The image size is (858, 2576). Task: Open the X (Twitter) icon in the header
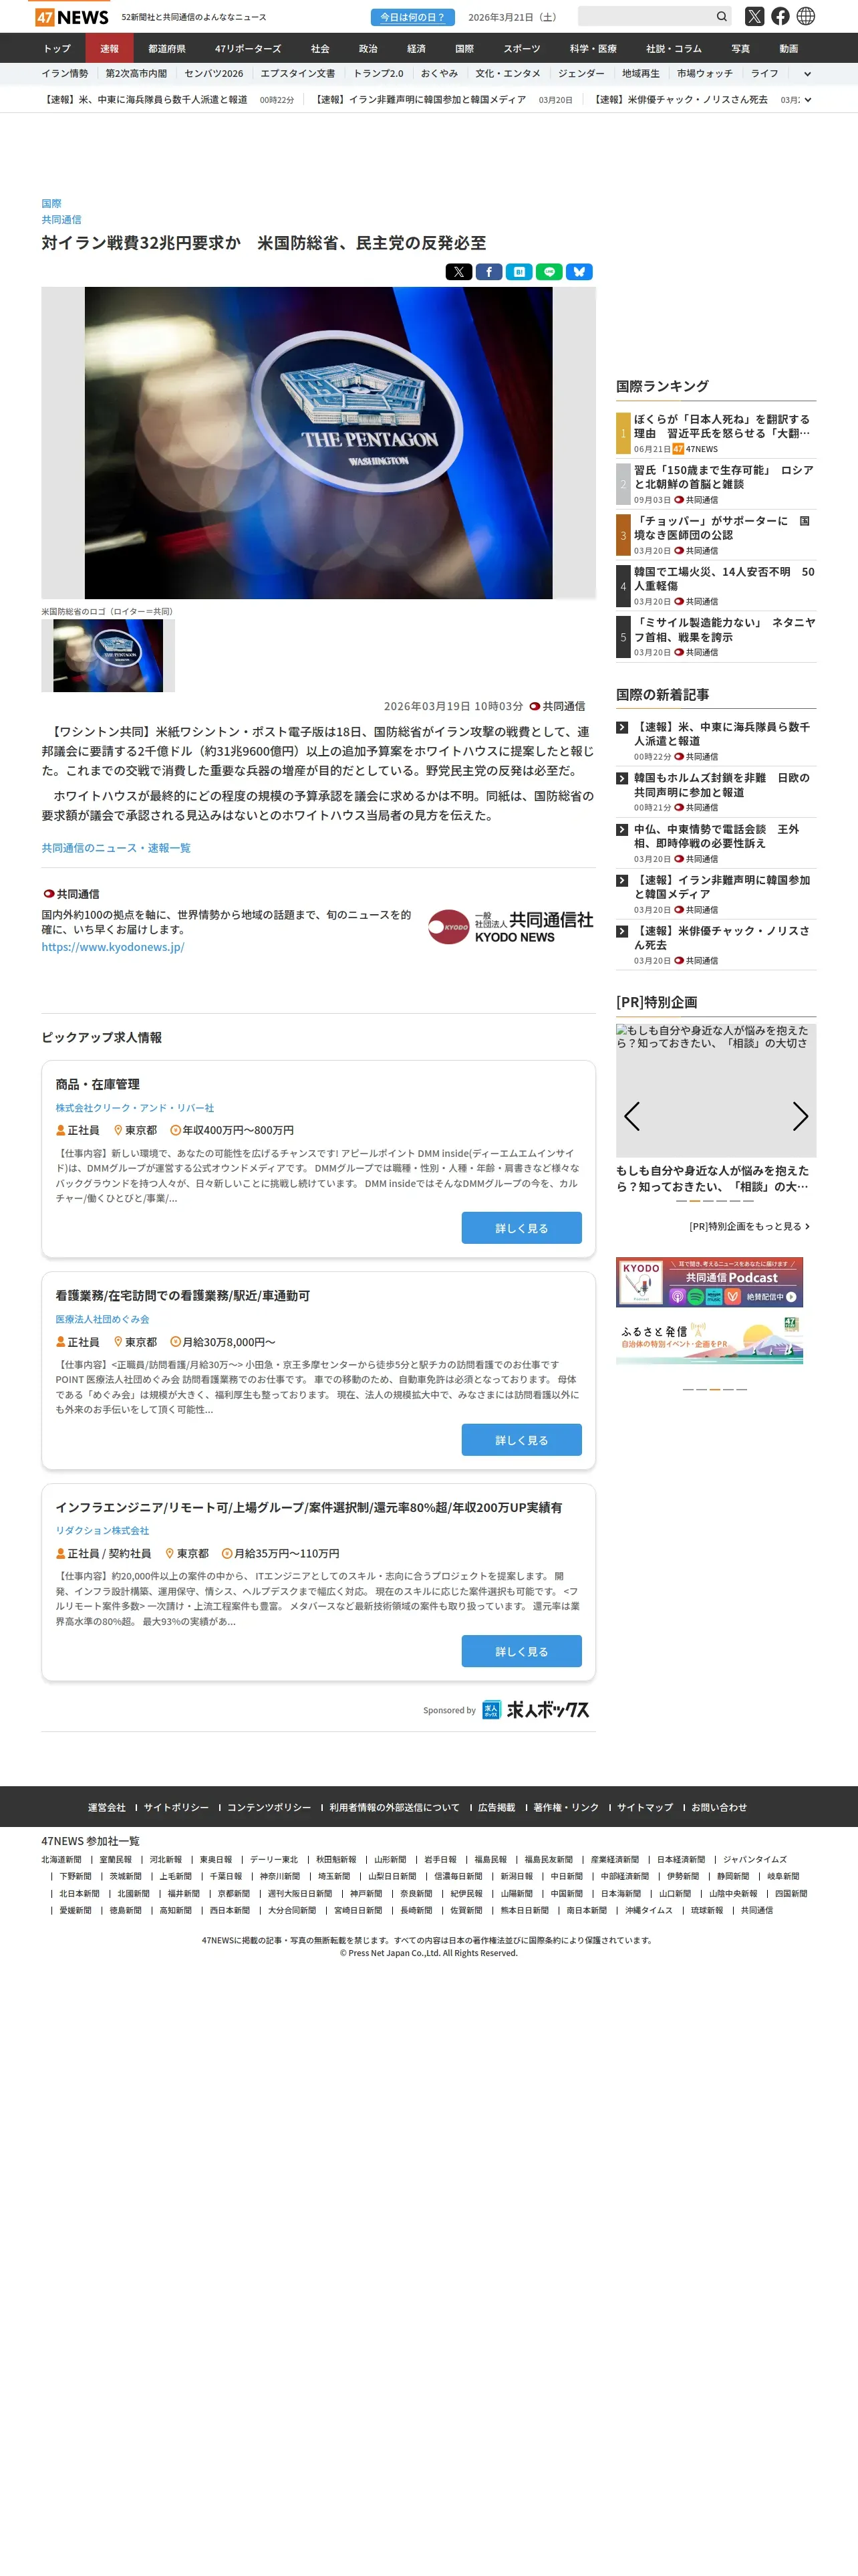754,16
